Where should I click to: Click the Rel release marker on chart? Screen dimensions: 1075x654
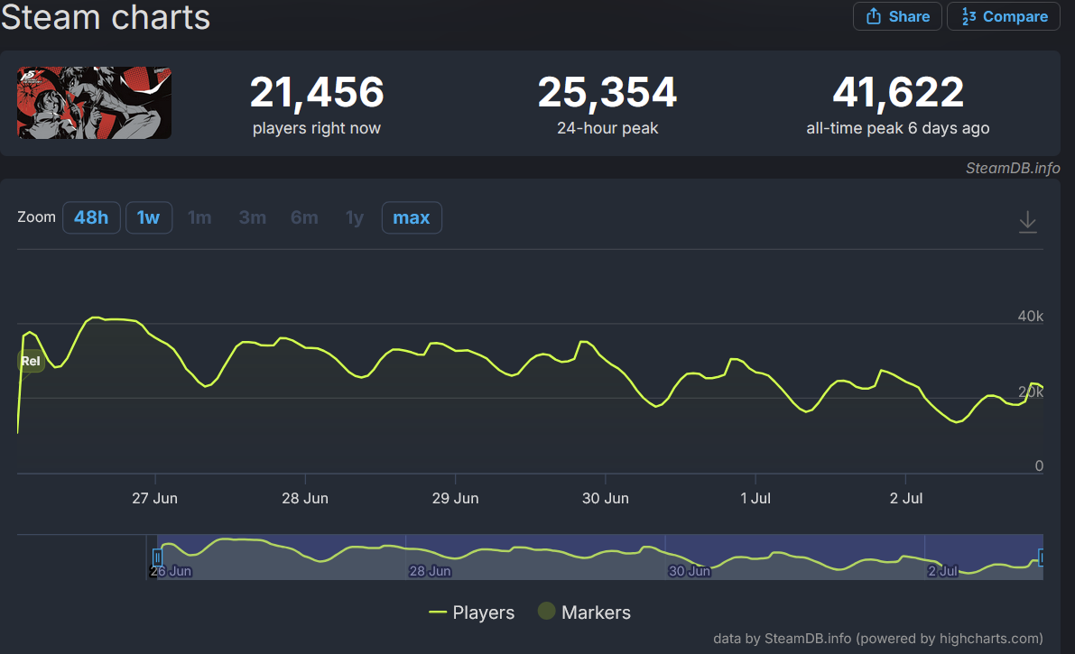(x=30, y=361)
